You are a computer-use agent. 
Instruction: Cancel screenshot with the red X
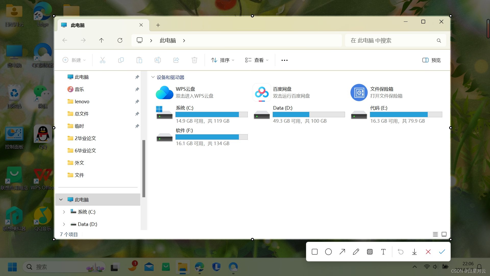pyautogui.click(x=428, y=252)
